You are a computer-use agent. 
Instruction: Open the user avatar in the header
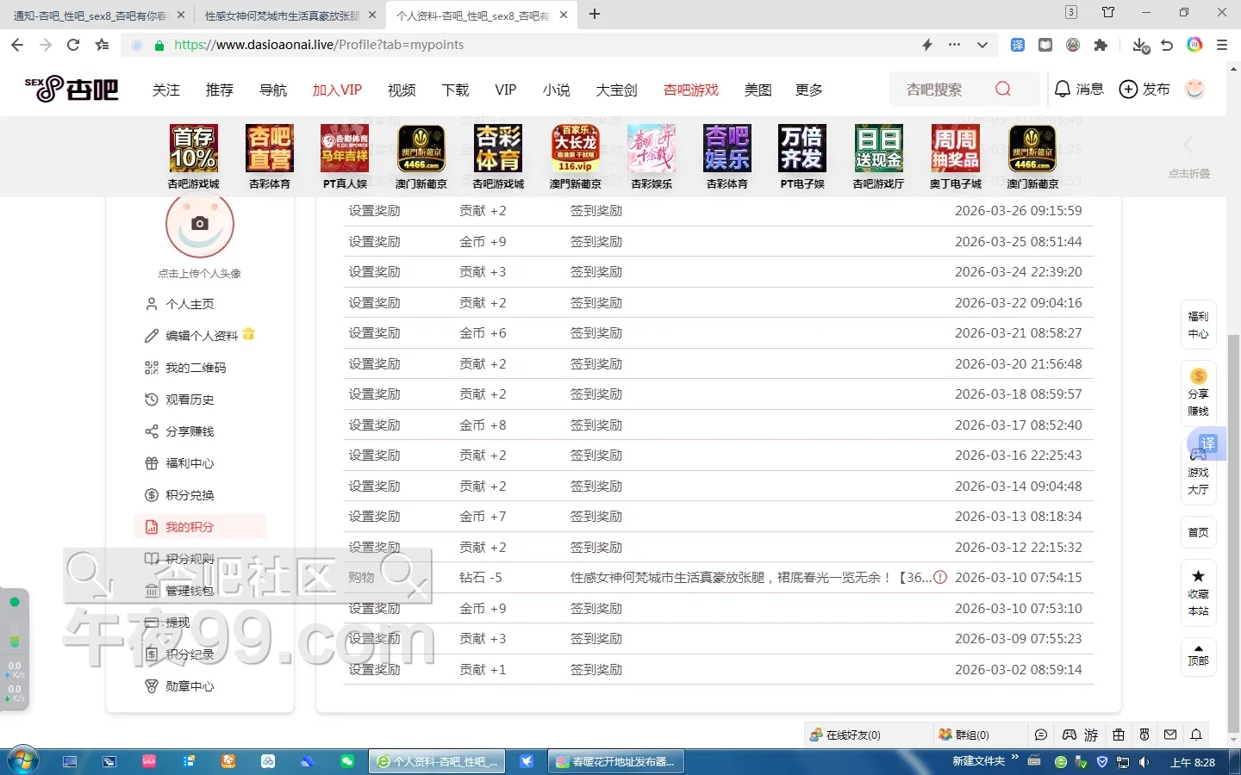1194,89
